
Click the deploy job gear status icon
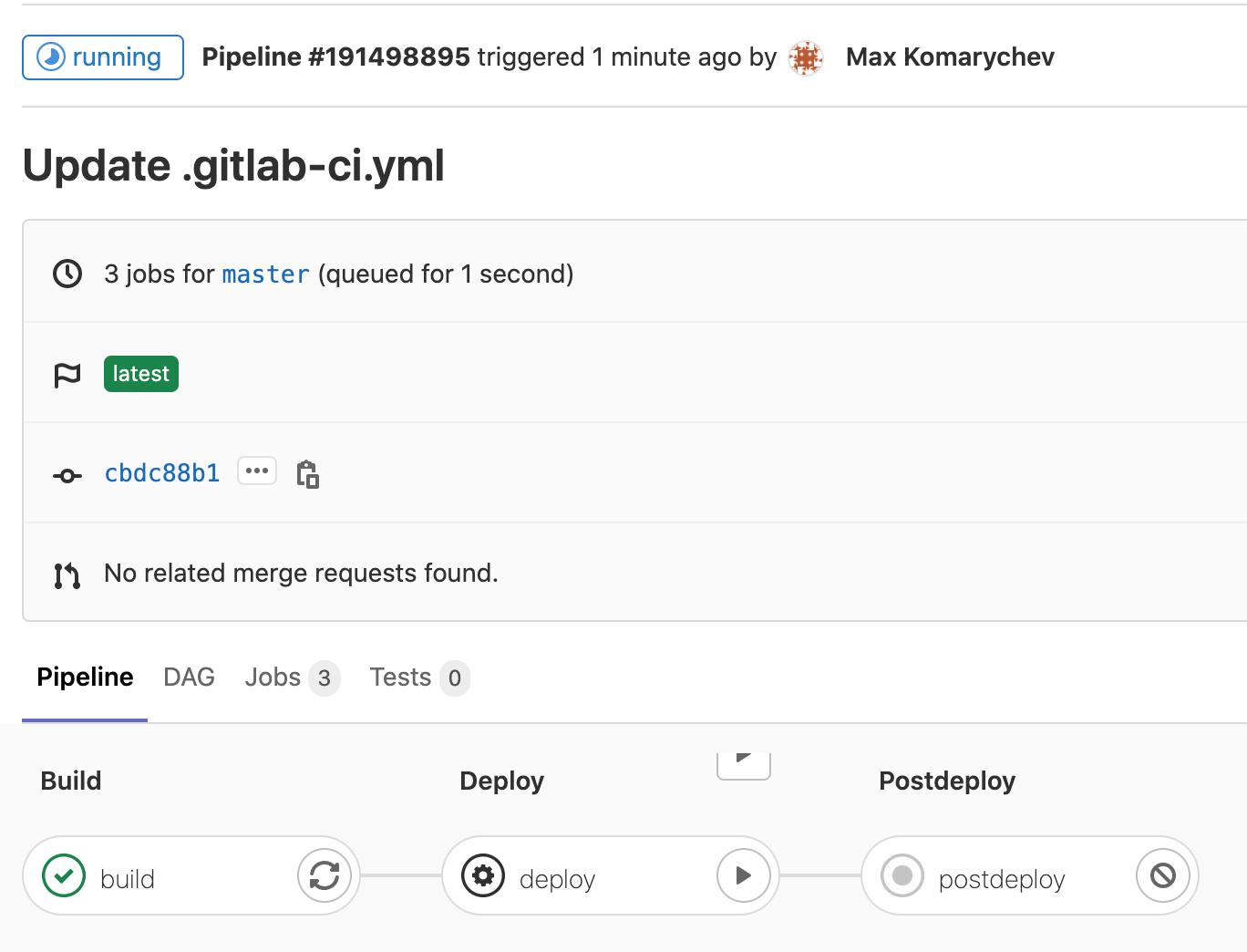click(483, 875)
